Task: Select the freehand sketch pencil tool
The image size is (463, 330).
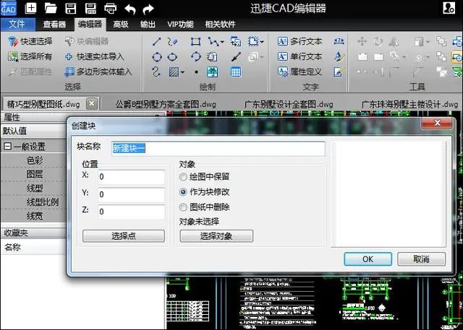Action: (173, 41)
